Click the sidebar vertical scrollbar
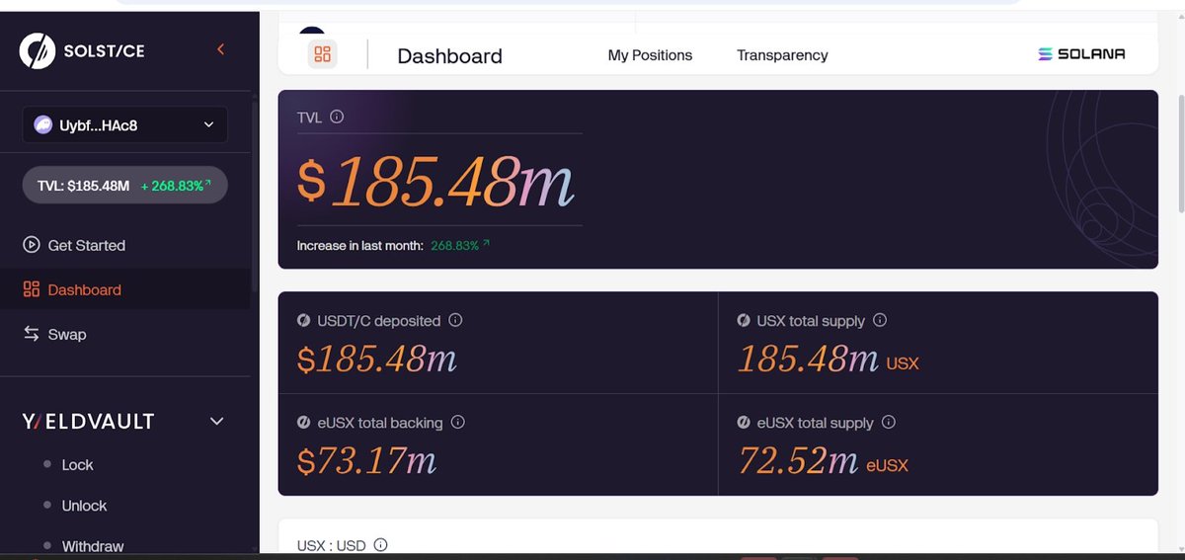1185x560 pixels. coord(255,198)
